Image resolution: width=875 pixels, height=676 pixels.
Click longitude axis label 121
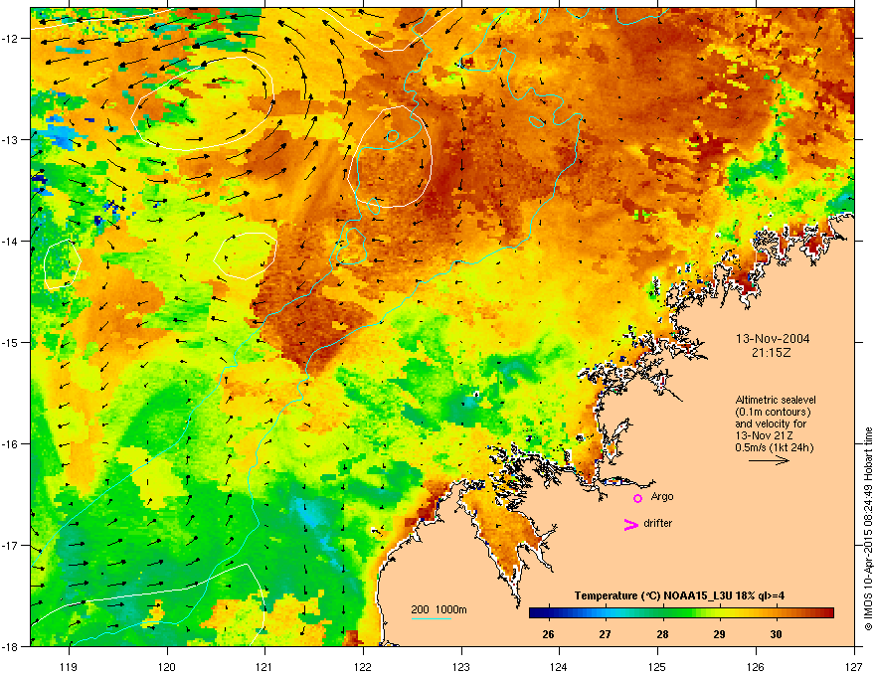tap(264, 667)
